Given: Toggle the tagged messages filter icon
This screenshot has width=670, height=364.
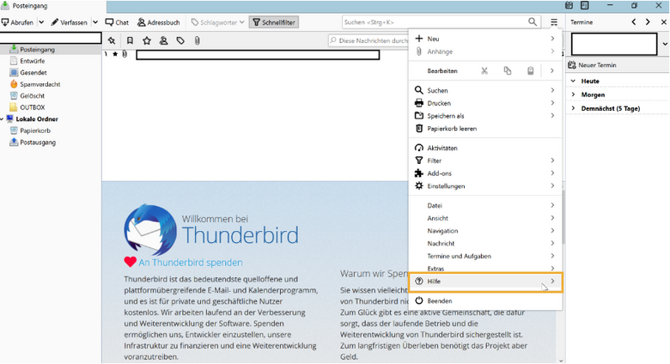Looking at the screenshot, I should tap(180, 40).
